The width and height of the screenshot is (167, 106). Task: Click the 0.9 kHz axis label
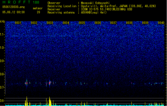click(x=2, y=61)
